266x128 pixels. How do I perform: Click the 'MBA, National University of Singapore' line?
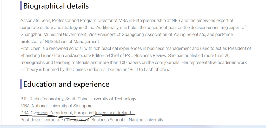click(x=56, y=106)
